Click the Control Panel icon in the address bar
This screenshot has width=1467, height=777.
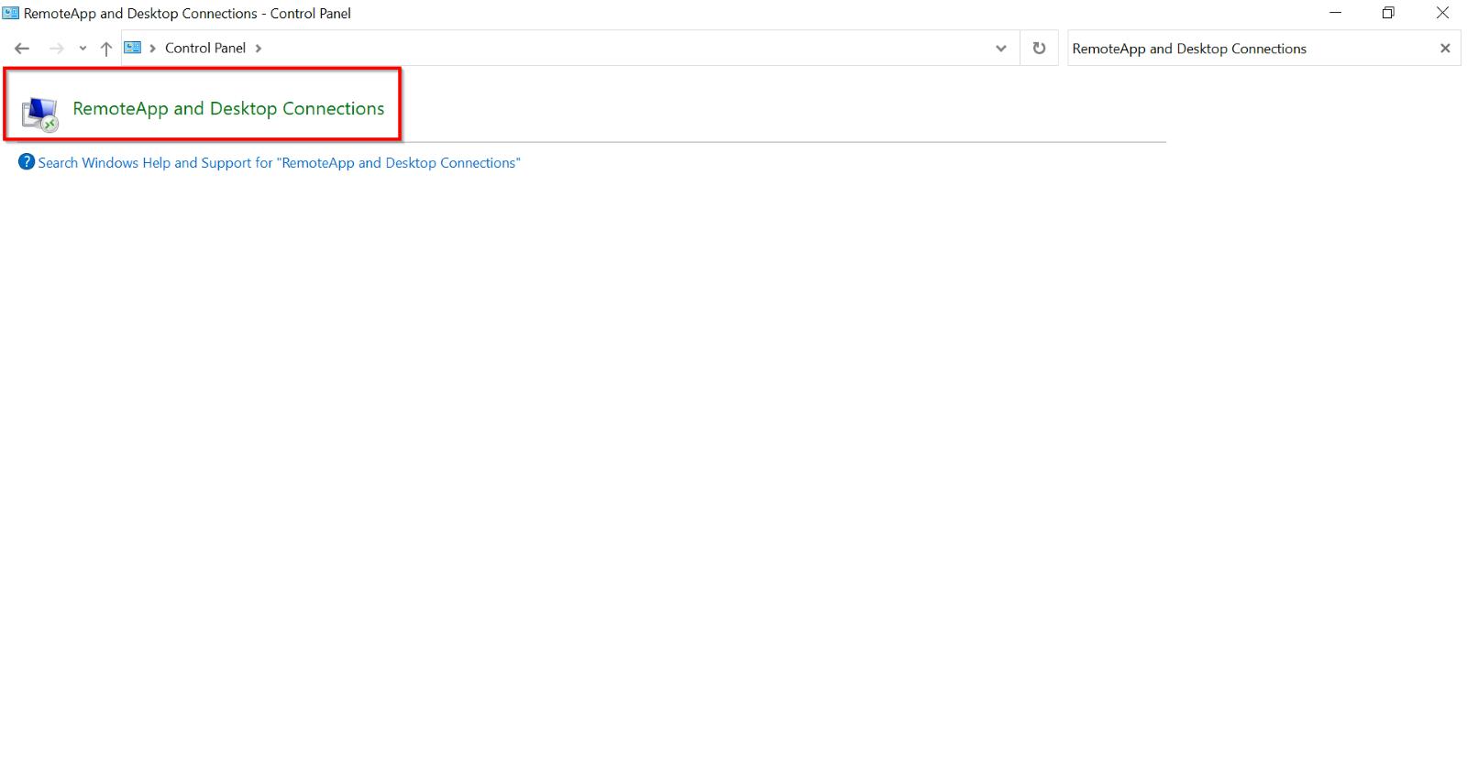(x=133, y=48)
